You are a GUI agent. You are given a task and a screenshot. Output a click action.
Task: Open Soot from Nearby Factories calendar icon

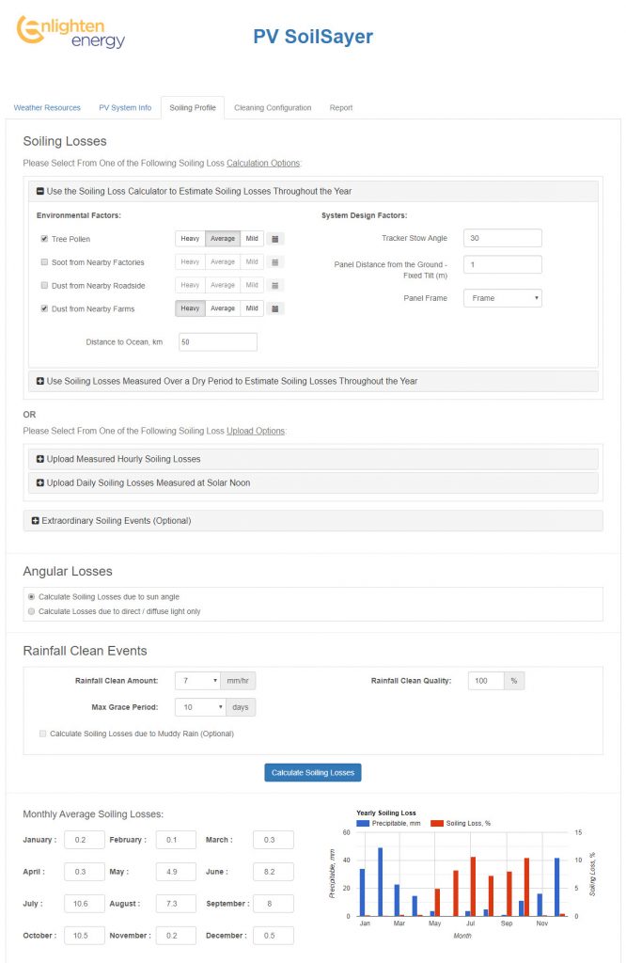[x=275, y=262]
